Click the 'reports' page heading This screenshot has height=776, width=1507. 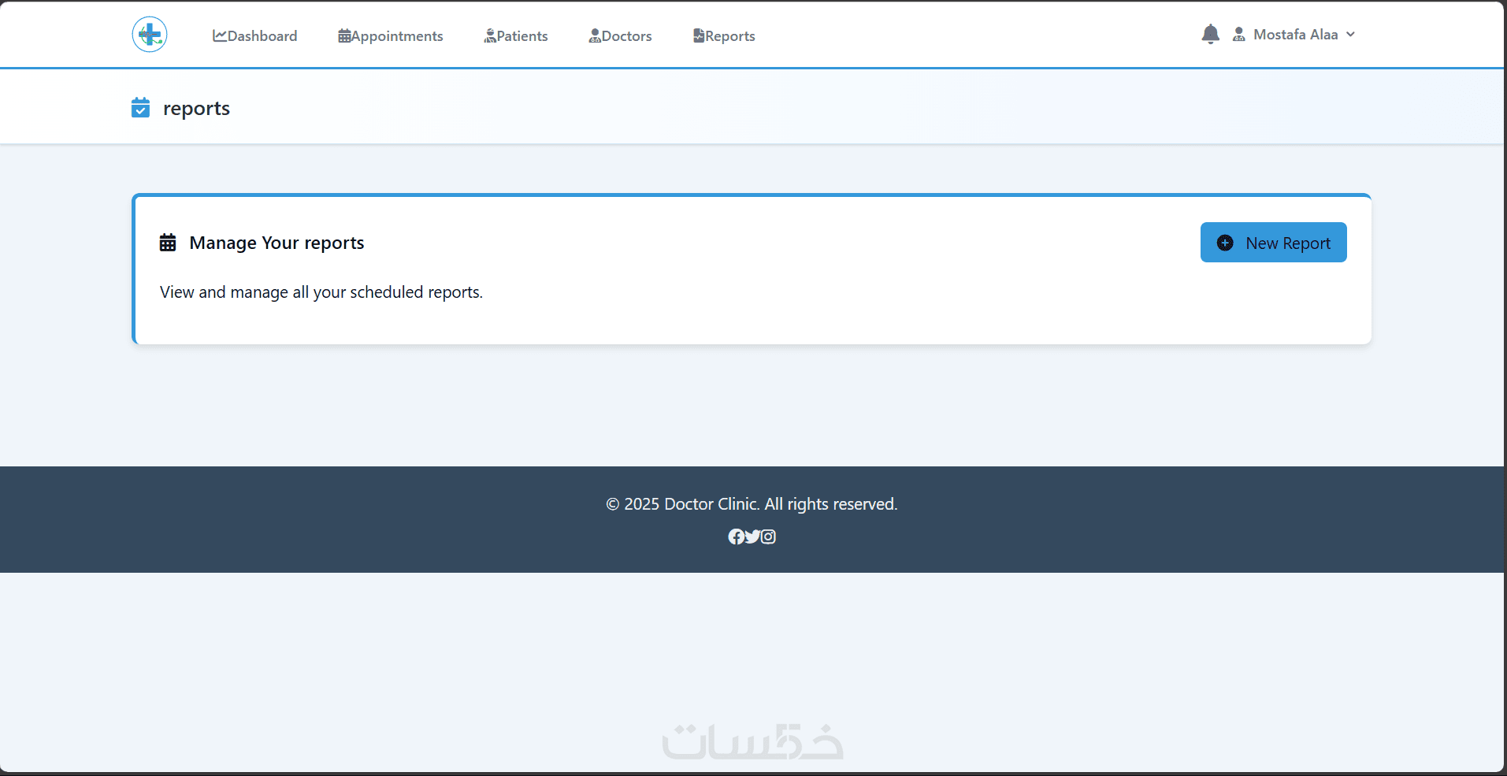pyautogui.click(x=196, y=109)
